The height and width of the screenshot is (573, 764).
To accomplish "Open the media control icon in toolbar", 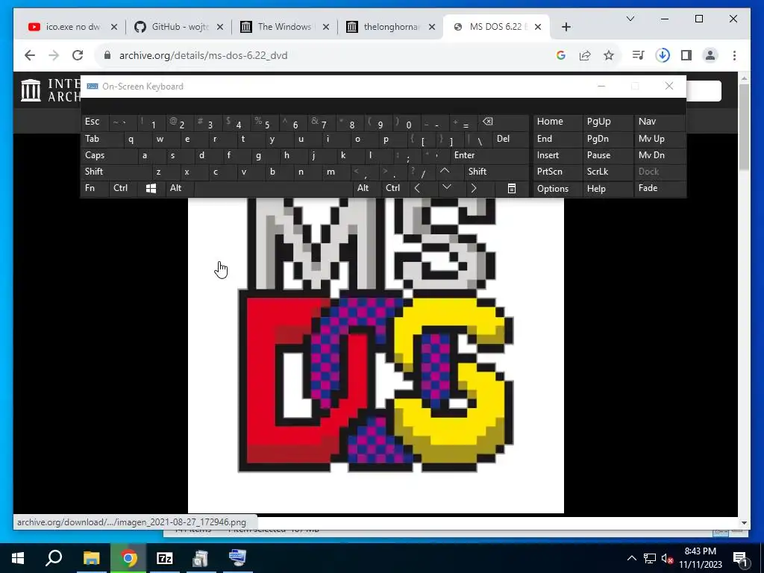I will (x=639, y=55).
